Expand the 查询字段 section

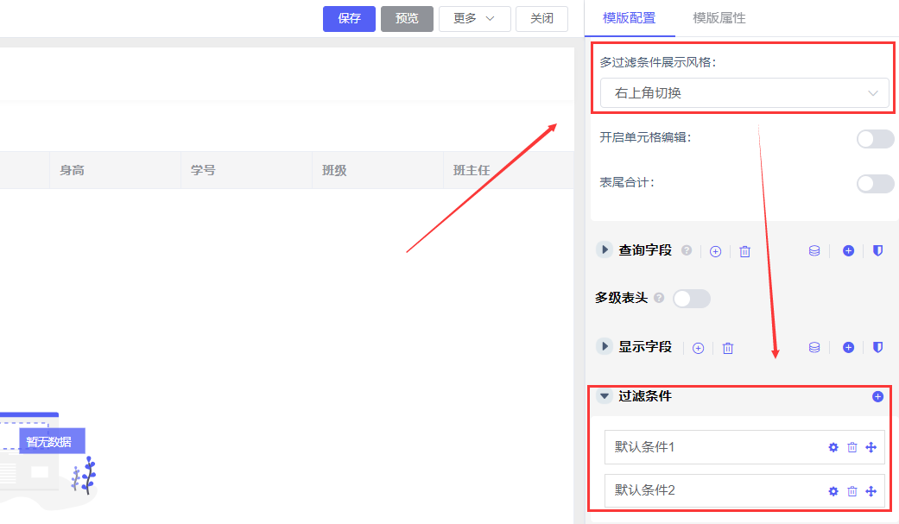[605, 250]
